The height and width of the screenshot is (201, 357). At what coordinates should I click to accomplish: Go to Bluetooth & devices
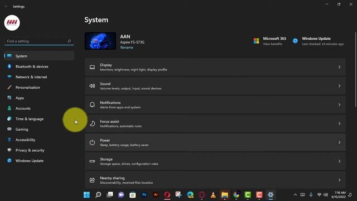(39, 66)
